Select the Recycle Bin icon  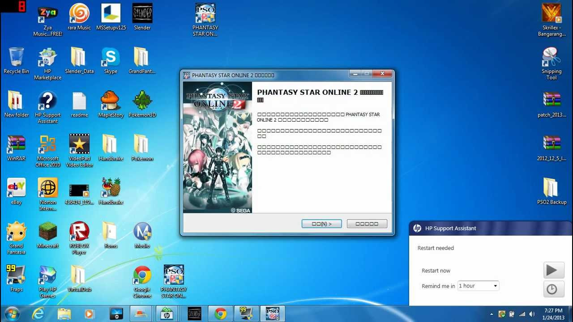coord(16,61)
